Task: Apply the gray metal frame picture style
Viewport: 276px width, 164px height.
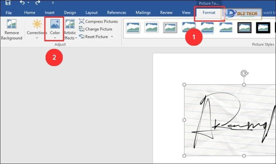Action: [x=170, y=28]
